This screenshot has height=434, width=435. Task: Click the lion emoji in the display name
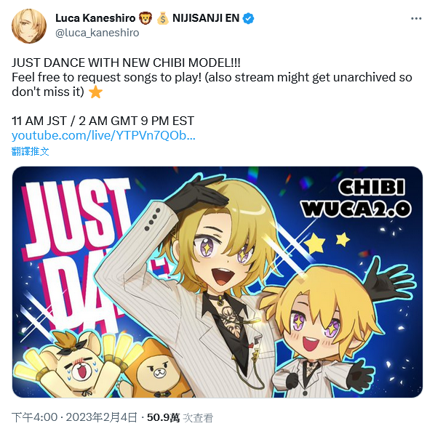pos(146,18)
